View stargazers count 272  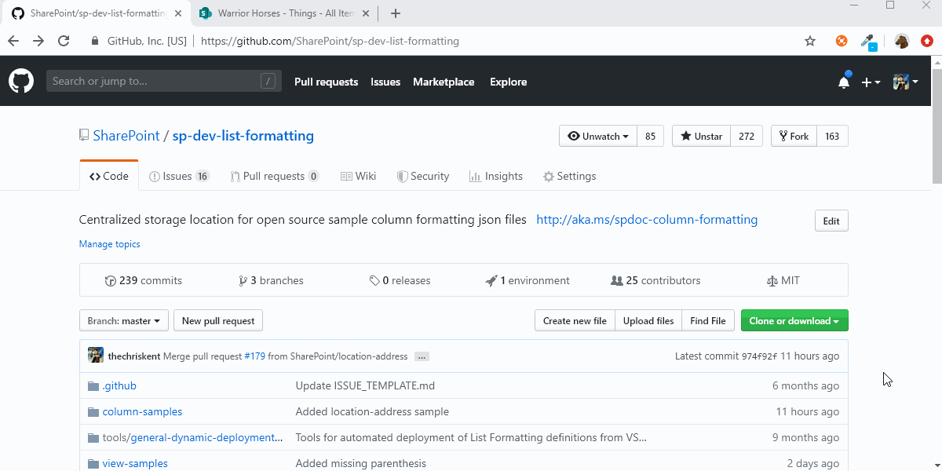(747, 136)
